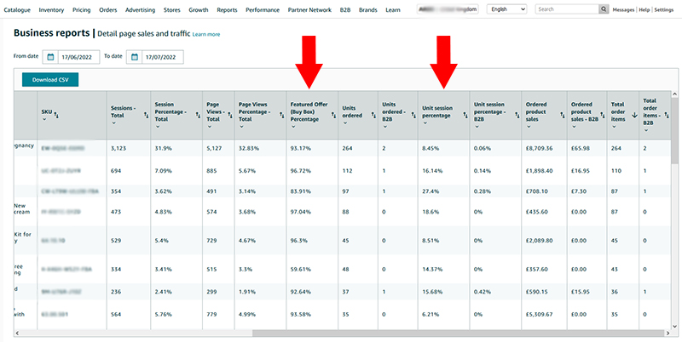The height and width of the screenshot is (342, 682).
Task: Sort by Ordered product sales - B2B arrows
Action: tap(603, 115)
